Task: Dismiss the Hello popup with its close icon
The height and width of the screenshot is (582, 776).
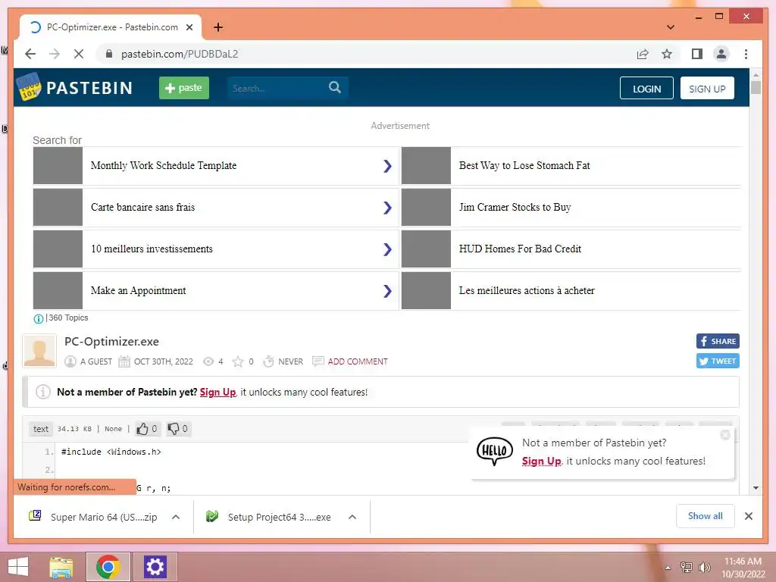Action: (x=725, y=434)
